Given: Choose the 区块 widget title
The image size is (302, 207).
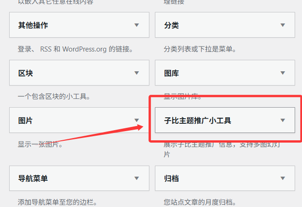Looking at the screenshot, I should click(x=26, y=73).
